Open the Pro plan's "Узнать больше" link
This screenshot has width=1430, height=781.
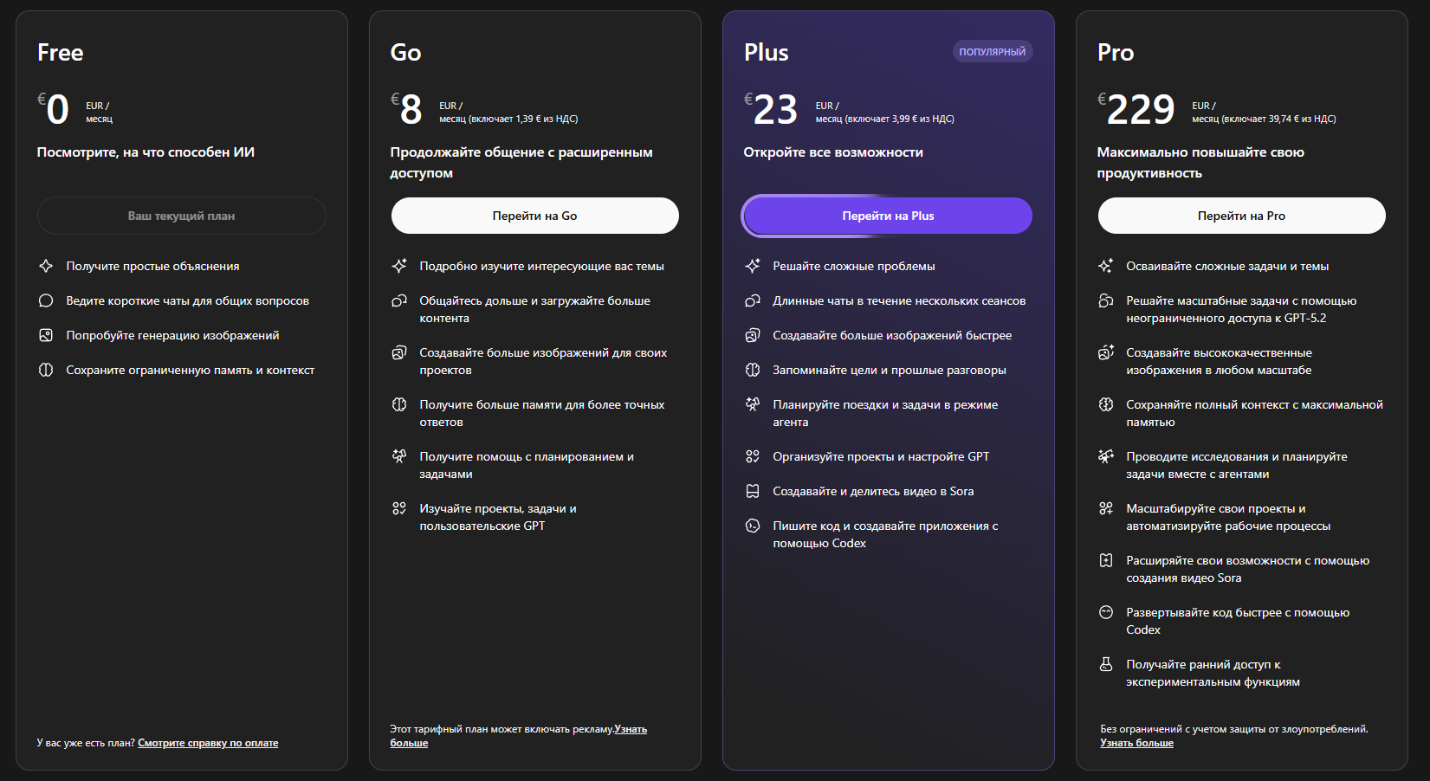(x=1136, y=743)
